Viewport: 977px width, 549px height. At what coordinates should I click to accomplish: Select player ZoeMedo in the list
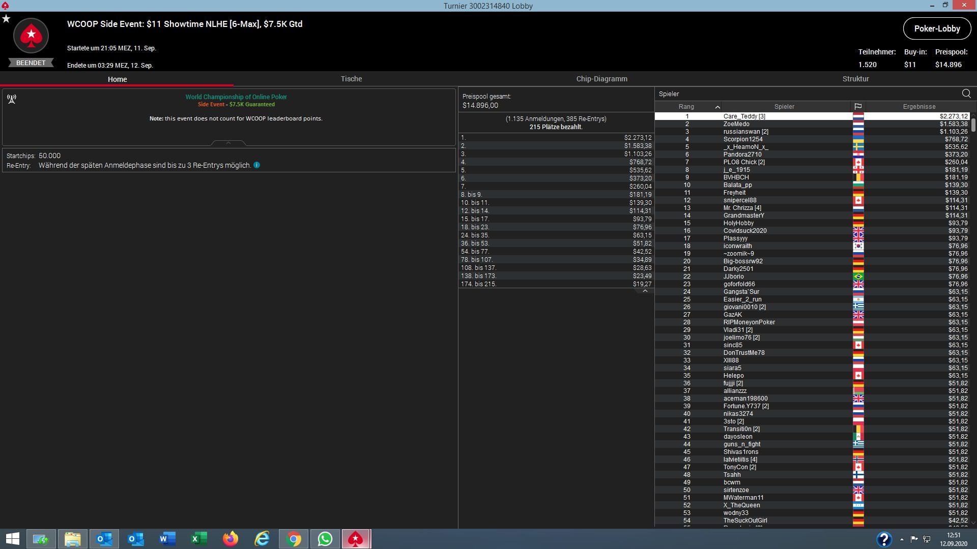coord(736,124)
